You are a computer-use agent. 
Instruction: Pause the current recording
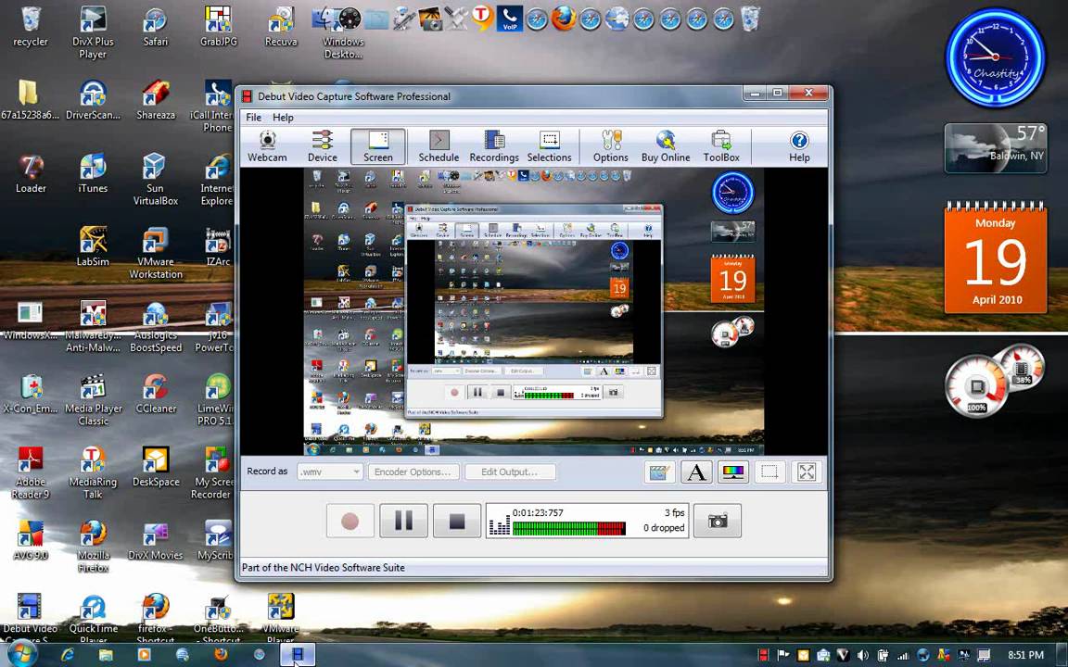404,522
